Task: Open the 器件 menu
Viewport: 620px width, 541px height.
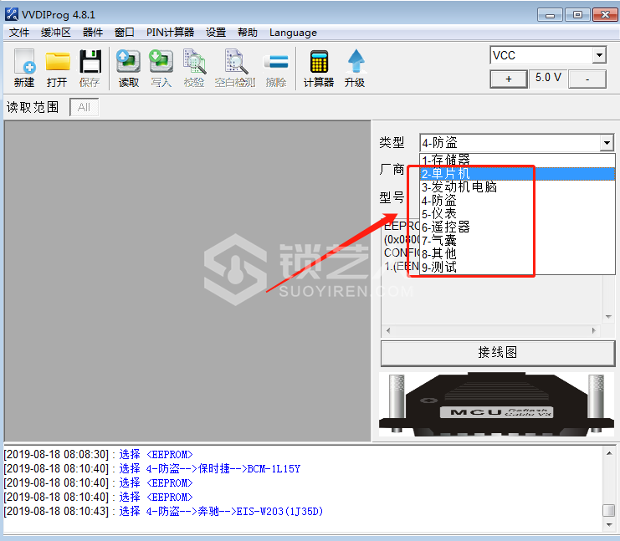Action: point(93,33)
